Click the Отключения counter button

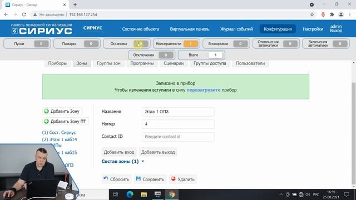[x=152, y=55]
